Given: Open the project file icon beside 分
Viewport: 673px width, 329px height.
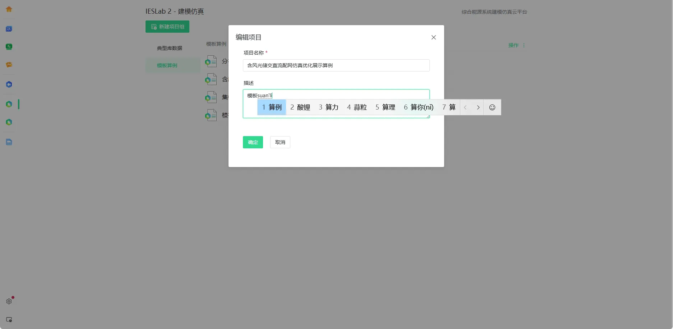Looking at the screenshot, I should [211, 61].
